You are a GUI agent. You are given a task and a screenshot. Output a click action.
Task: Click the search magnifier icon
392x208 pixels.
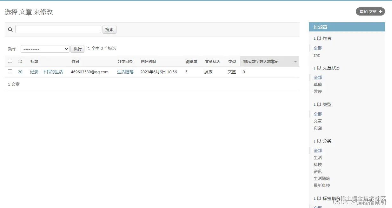click(x=10, y=30)
